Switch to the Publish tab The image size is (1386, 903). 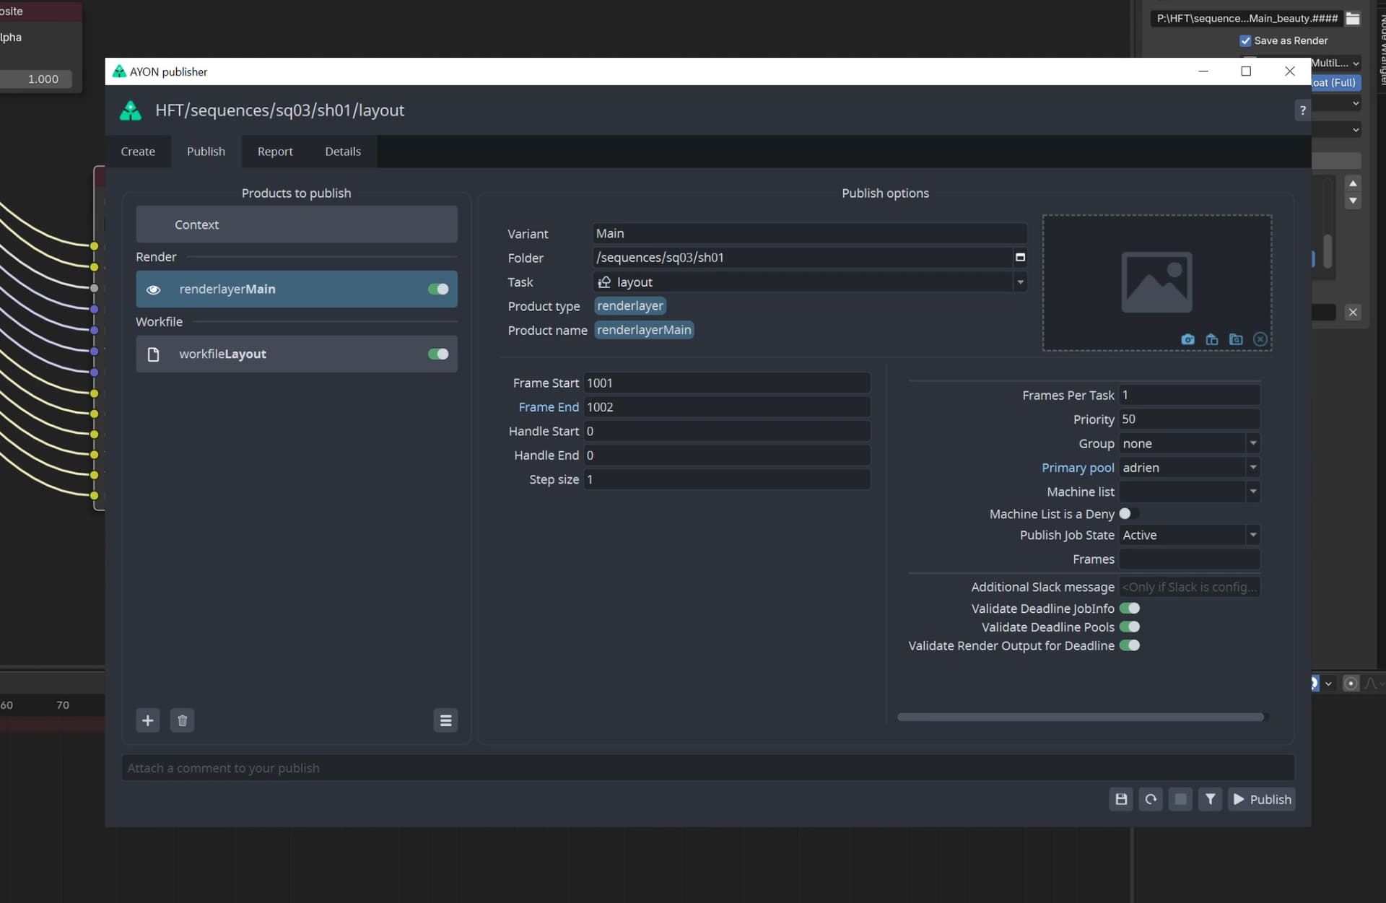click(x=206, y=152)
